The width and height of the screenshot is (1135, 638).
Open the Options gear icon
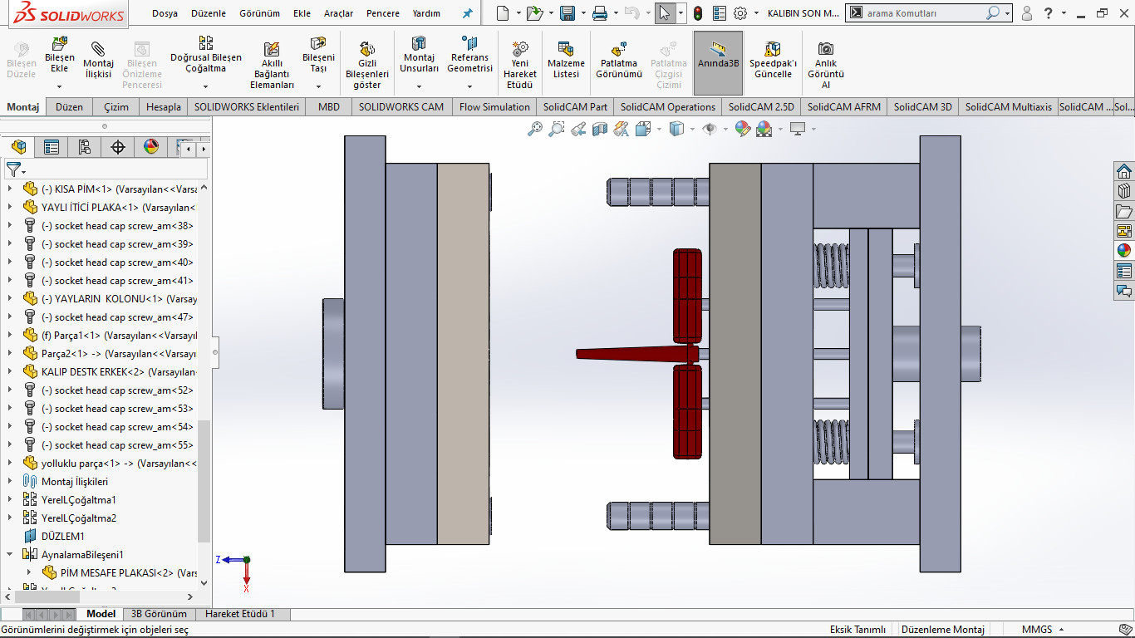740,13
